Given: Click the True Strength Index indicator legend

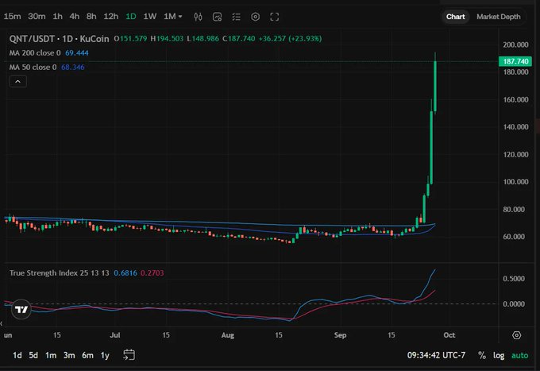Looking at the screenshot, I should (60, 272).
